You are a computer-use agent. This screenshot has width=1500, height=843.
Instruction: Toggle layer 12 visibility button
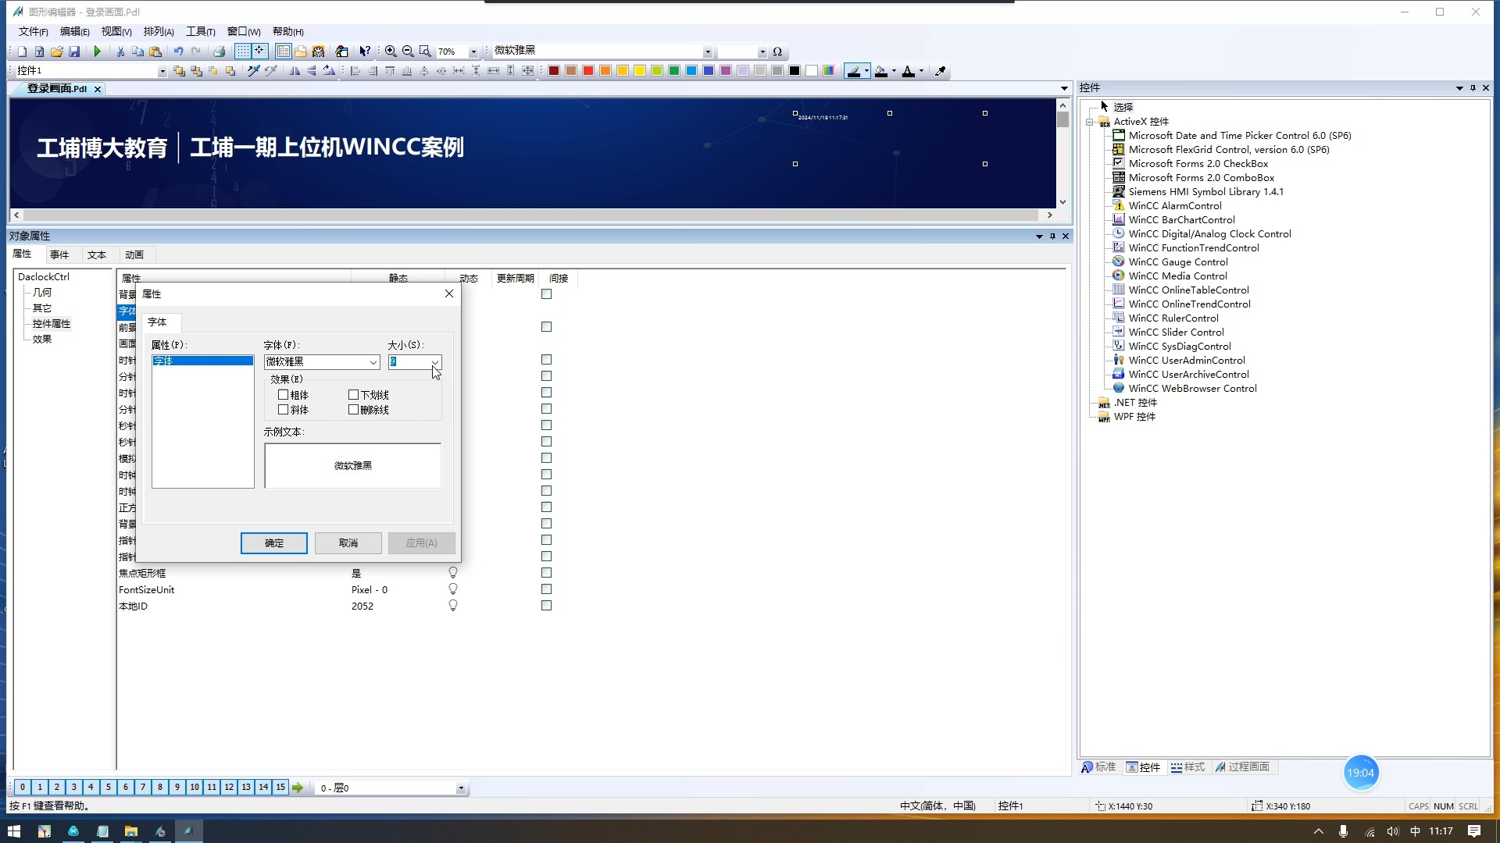tap(229, 788)
